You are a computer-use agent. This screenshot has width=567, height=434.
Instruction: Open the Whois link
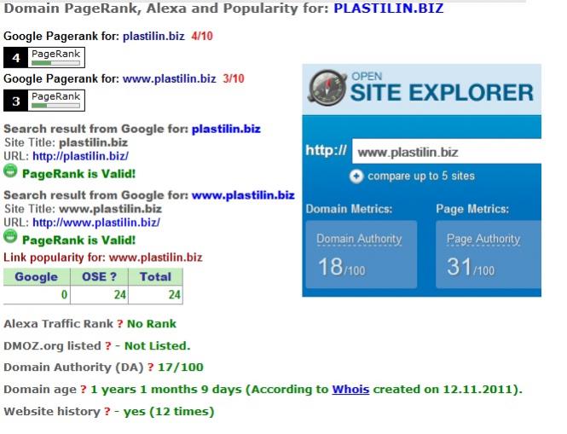350,390
